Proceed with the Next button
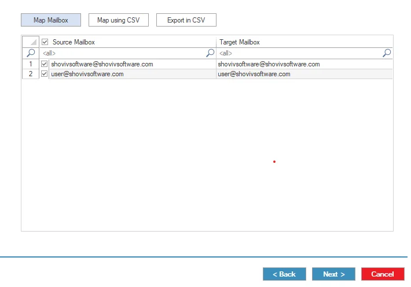411x287 pixels. [x=333, y=274]
